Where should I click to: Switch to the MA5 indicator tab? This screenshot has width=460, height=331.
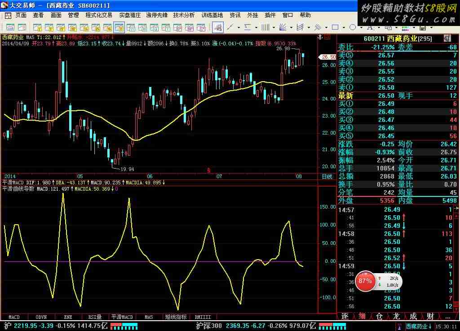[x=149, y=317]
